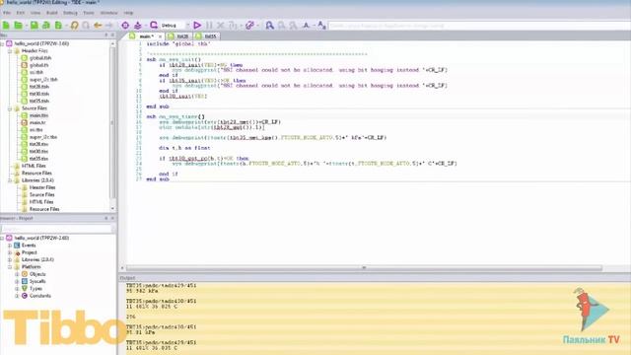Click the Events icon in browser tree
The height and width of the screenshot is (355, 631).
tap(18, 246)
